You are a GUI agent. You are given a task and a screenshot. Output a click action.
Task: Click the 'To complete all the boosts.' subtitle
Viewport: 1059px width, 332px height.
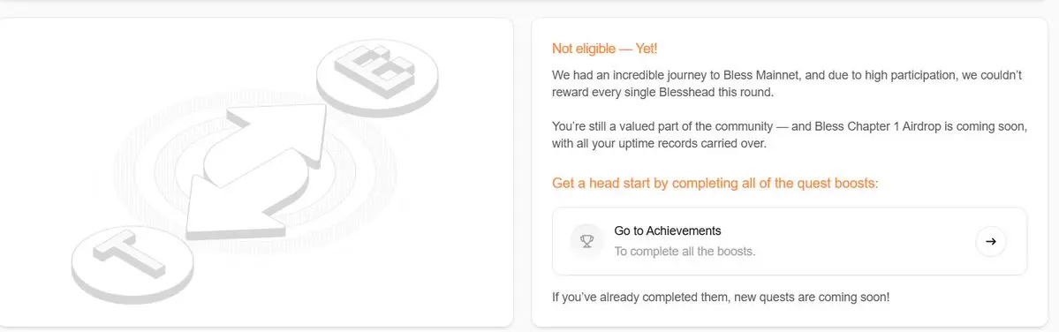click(685, 252)
